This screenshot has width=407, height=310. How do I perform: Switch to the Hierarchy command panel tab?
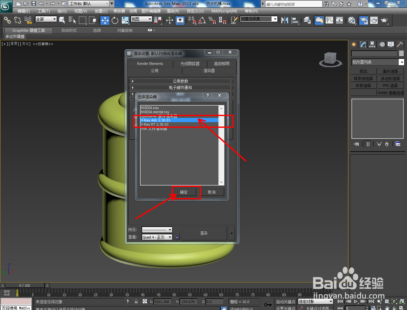click(372, 45)
